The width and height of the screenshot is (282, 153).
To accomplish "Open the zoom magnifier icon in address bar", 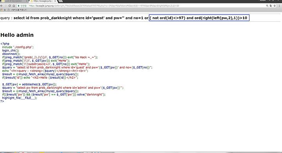I will (267, 6).
